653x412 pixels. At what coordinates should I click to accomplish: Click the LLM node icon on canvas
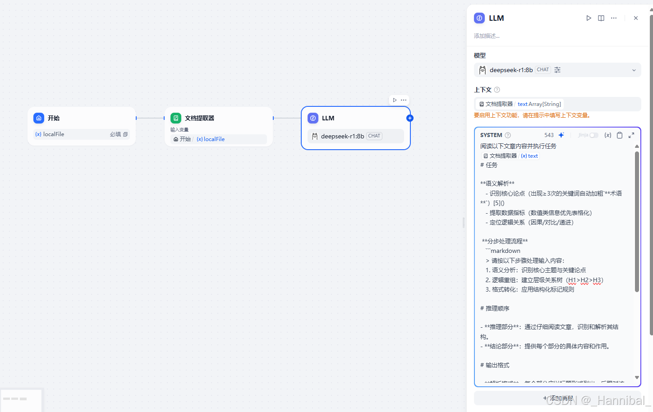click(x=313, y=118)
